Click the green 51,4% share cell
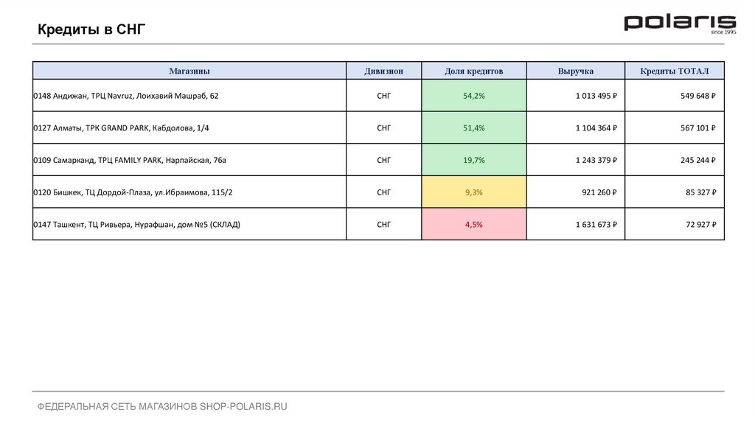Screen dimensions: 755x423 tap(474, 128)
